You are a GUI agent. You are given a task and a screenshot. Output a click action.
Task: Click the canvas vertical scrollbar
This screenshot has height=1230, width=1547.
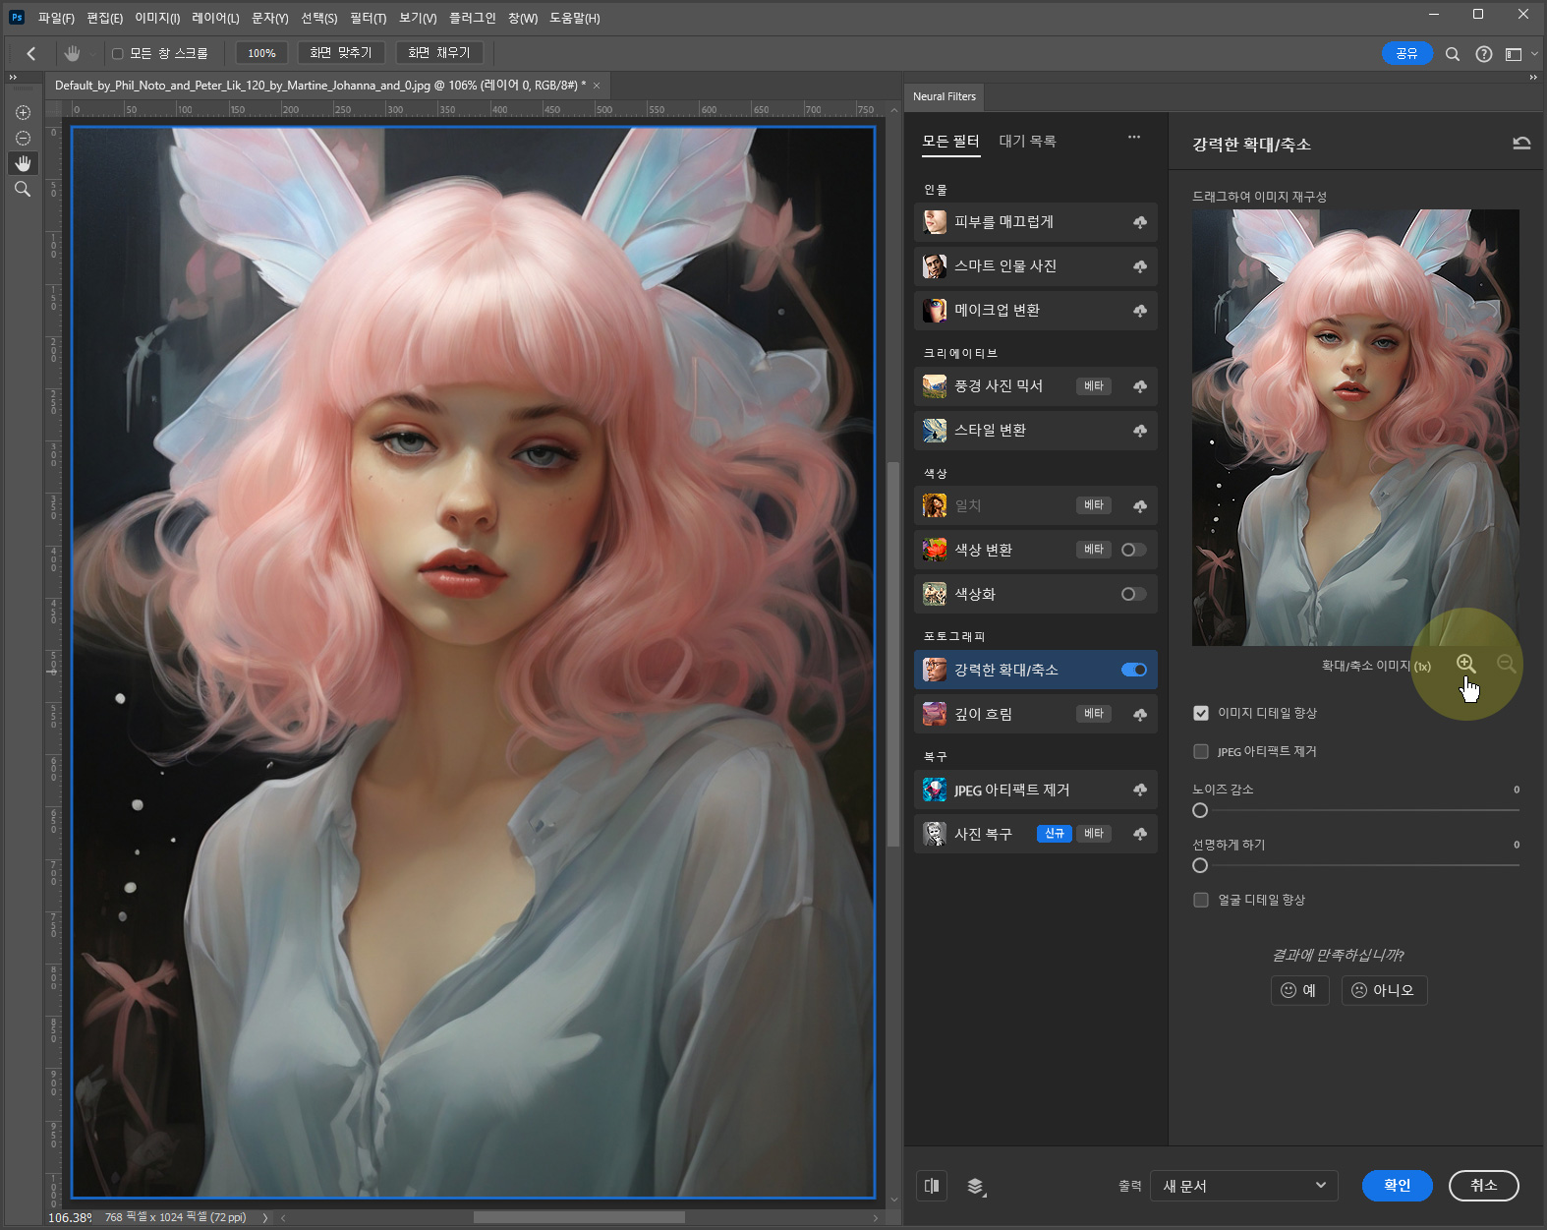point(892,654)
